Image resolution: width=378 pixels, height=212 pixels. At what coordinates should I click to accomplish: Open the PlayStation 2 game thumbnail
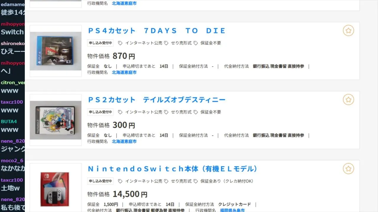[x=56, y=120]
